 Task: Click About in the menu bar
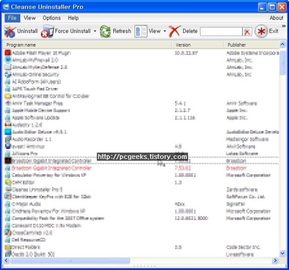(x=276, y=18)
